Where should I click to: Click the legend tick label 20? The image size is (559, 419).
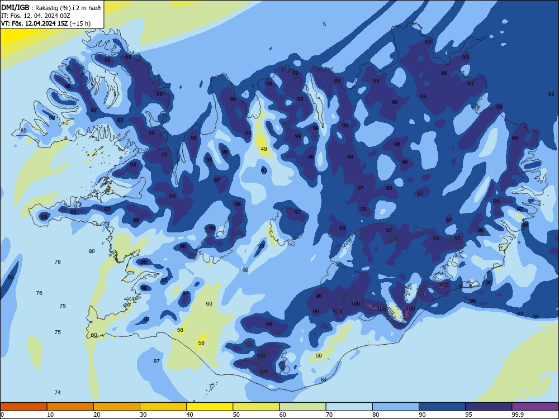97,415
